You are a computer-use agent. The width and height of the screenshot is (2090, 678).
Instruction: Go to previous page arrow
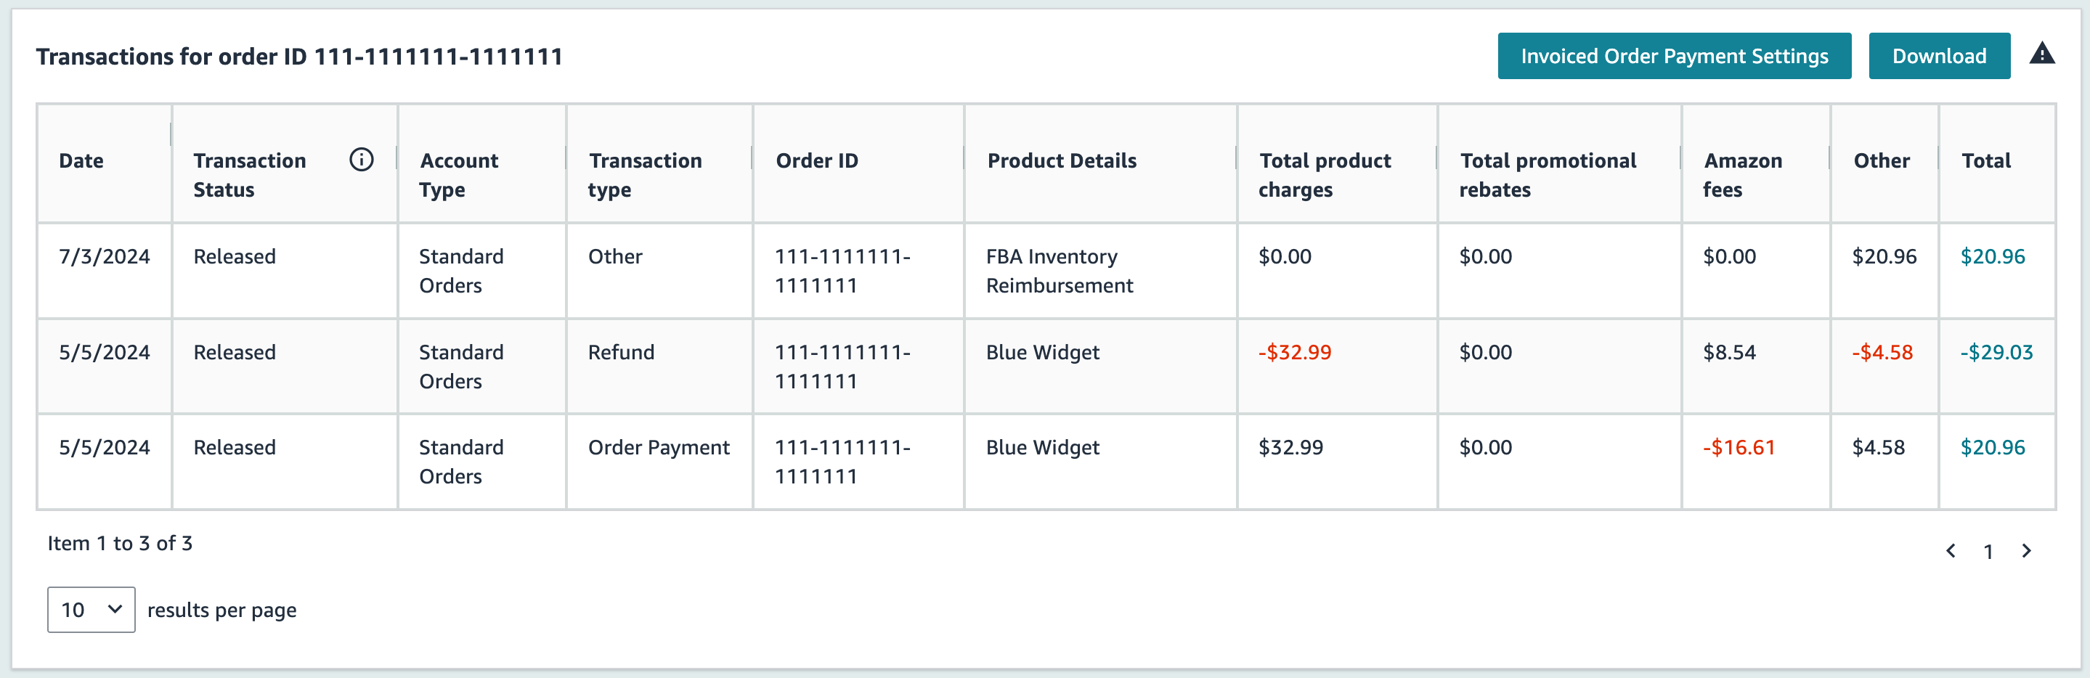pos(1951,552)
